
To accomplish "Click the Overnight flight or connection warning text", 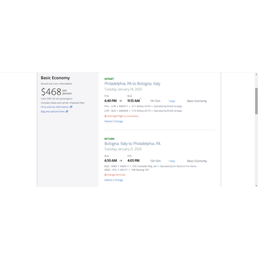I will coord(123,116).
